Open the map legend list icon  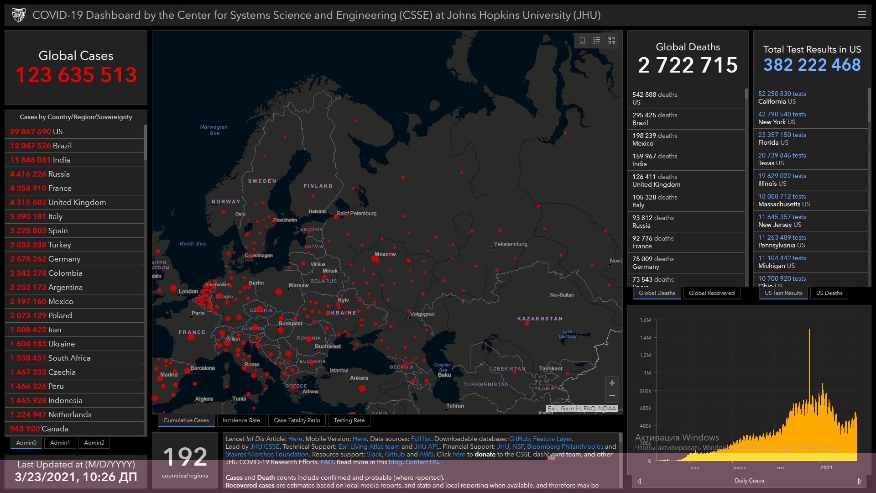597,41
